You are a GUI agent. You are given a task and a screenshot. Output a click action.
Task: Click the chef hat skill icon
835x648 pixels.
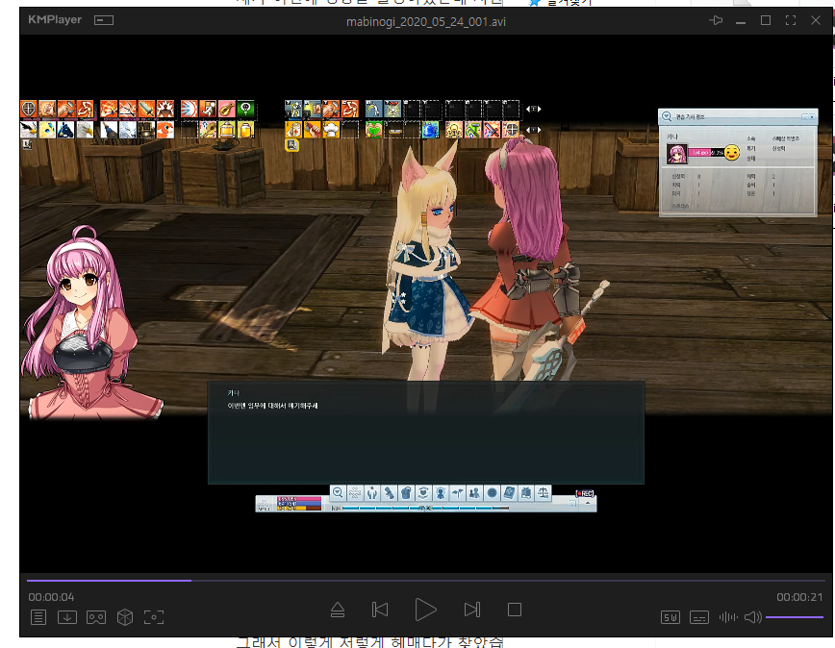coord(331,130)
